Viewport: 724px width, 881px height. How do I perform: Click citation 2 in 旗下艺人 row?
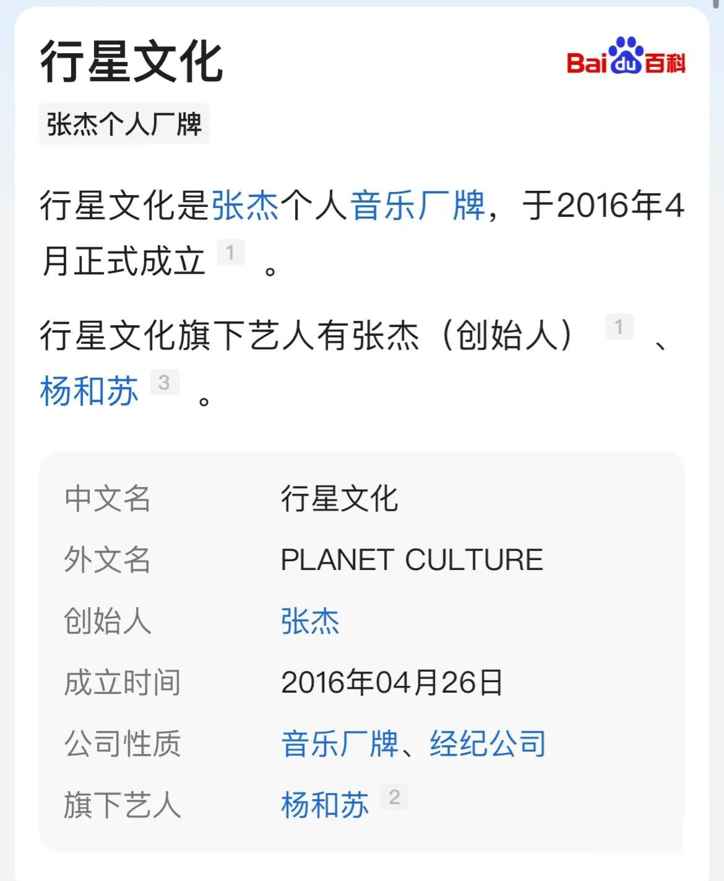pos(394,797)
